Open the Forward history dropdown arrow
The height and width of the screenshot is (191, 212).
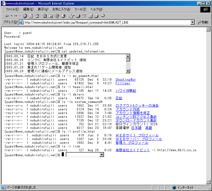pyautogui.click(x=21, y=16)
